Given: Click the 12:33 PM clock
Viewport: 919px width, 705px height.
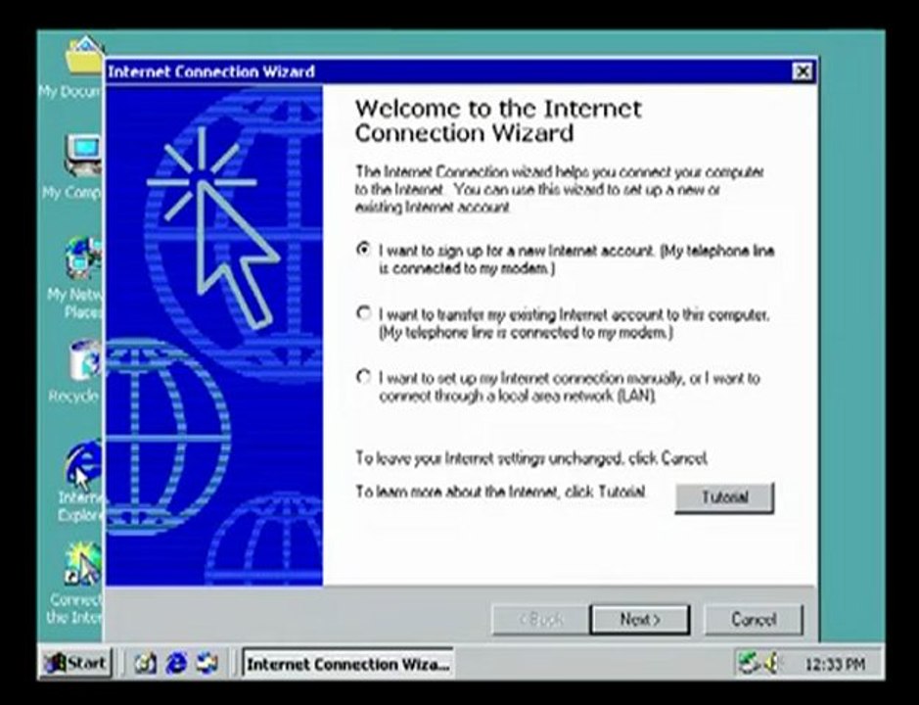Looking at the screenshot, I should tap(835, 665).
